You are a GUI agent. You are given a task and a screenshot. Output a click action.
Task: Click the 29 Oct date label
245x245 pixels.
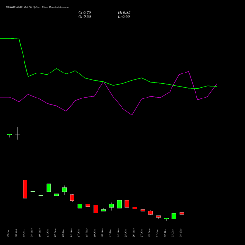point(8,233)
